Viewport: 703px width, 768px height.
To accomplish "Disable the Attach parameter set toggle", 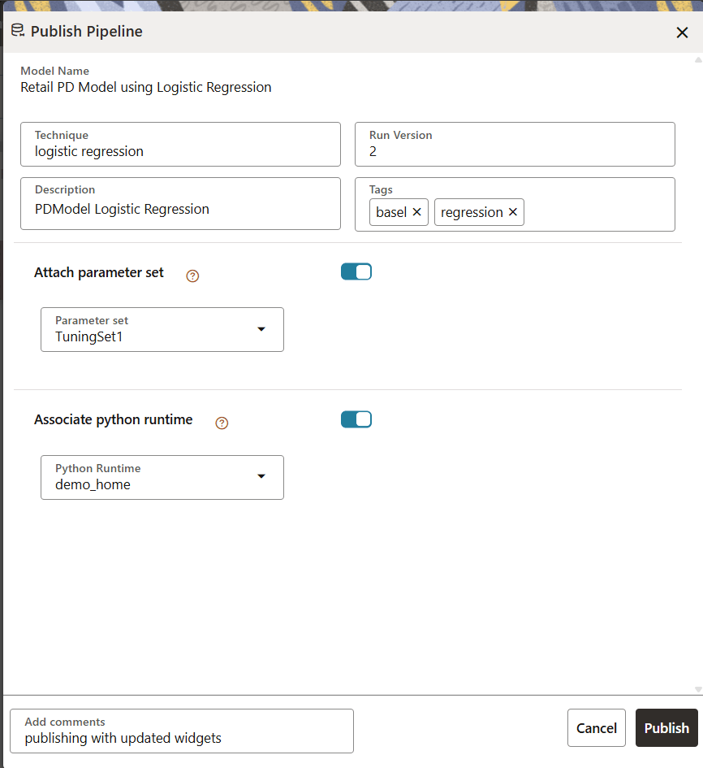I will 356,271.
